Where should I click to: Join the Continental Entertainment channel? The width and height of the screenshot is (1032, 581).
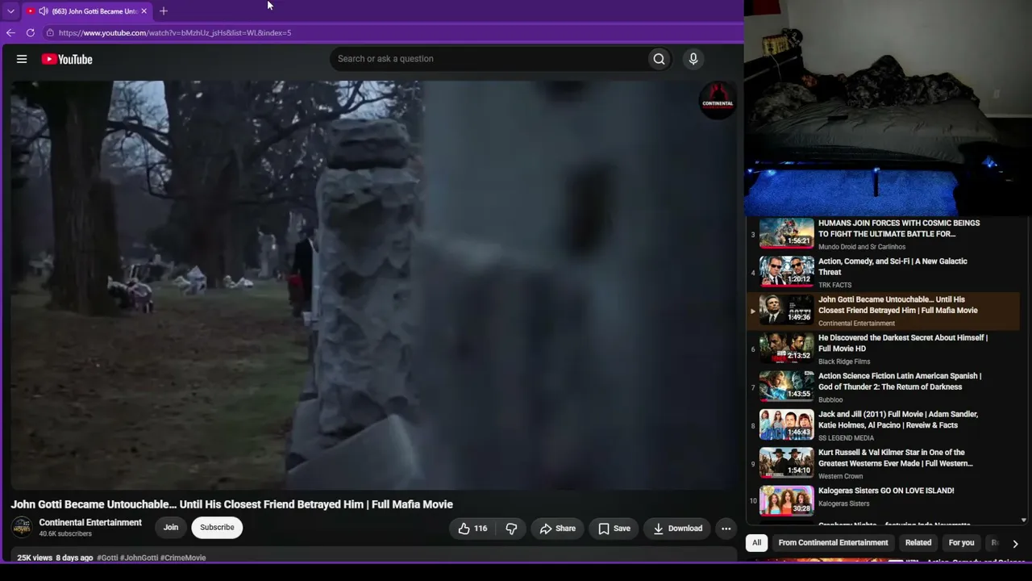(x=171, y=528)
